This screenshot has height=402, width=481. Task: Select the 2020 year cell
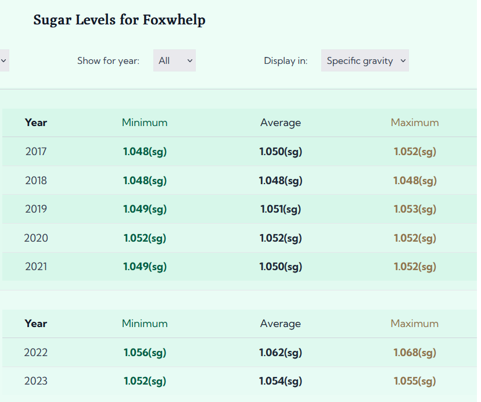click(36, 238)
